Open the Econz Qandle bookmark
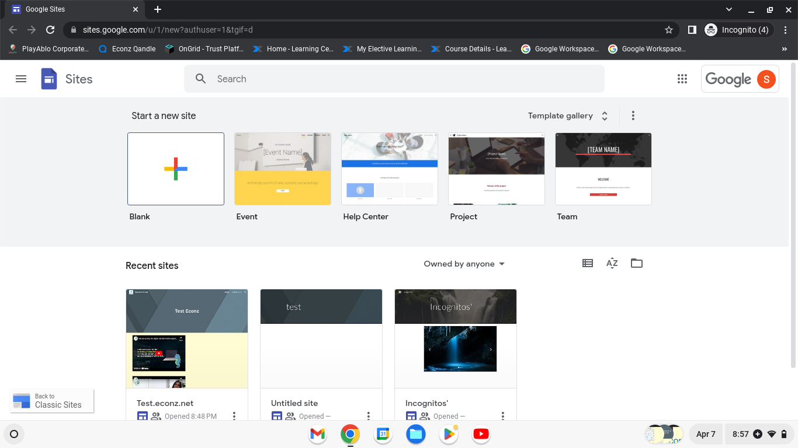The width and height of the screenshot is (798, 448). click(x=127, y=49)
